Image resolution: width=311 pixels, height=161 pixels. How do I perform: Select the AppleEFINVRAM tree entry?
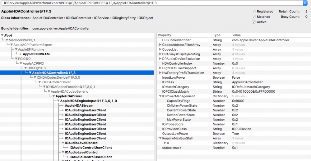point(36,54)
